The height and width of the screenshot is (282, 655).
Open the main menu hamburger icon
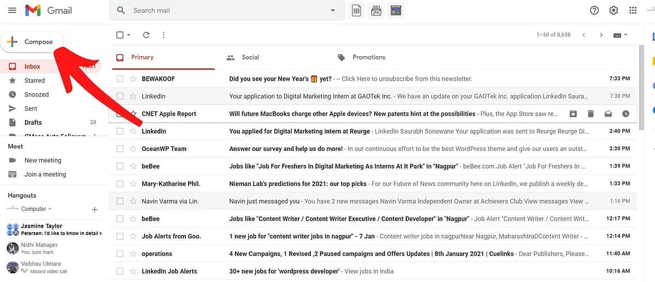[x=12, y=10]
